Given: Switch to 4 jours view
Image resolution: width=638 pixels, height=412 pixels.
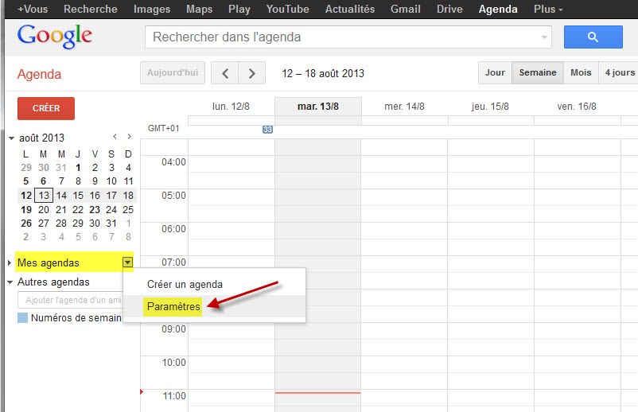Looking at the screenshot, I should coord(619,73).
